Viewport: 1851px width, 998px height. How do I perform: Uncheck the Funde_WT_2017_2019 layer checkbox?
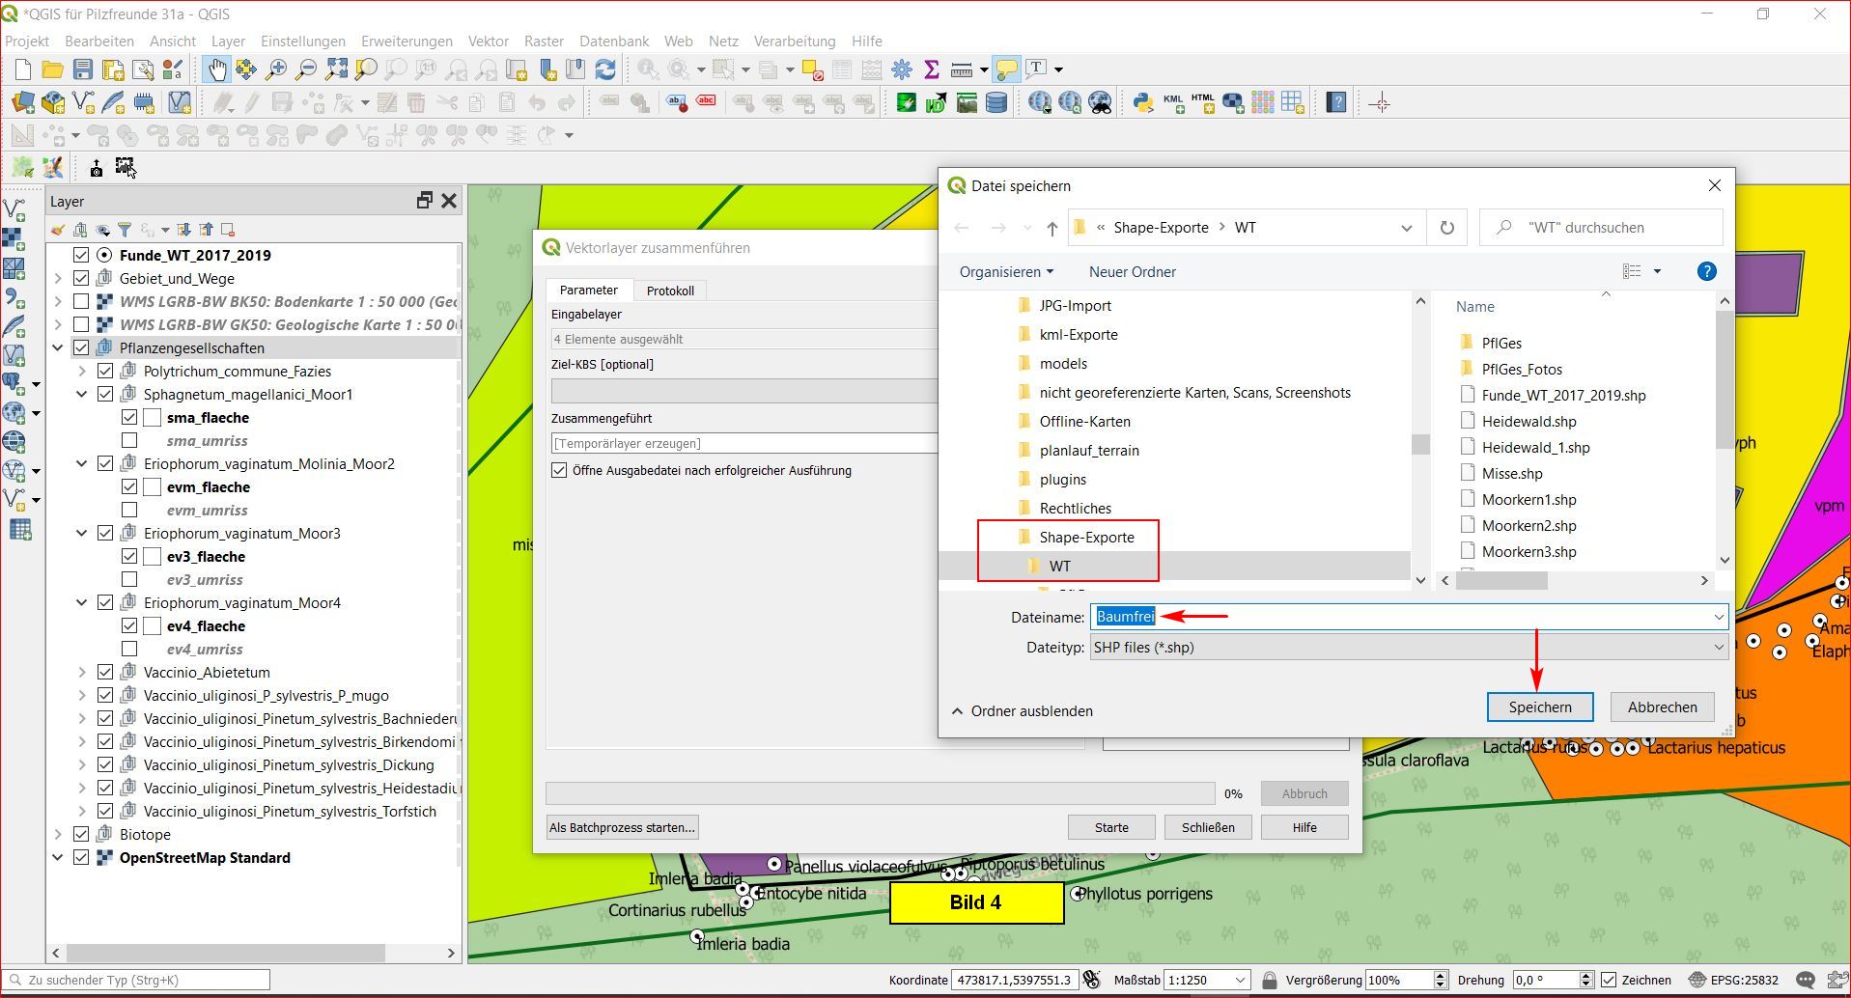click(81, 255)
